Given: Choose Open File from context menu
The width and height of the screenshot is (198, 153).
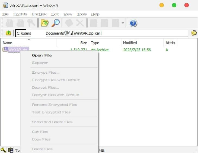Looking at the screenshot, I should pyautogui.click(x=42, y=55).
